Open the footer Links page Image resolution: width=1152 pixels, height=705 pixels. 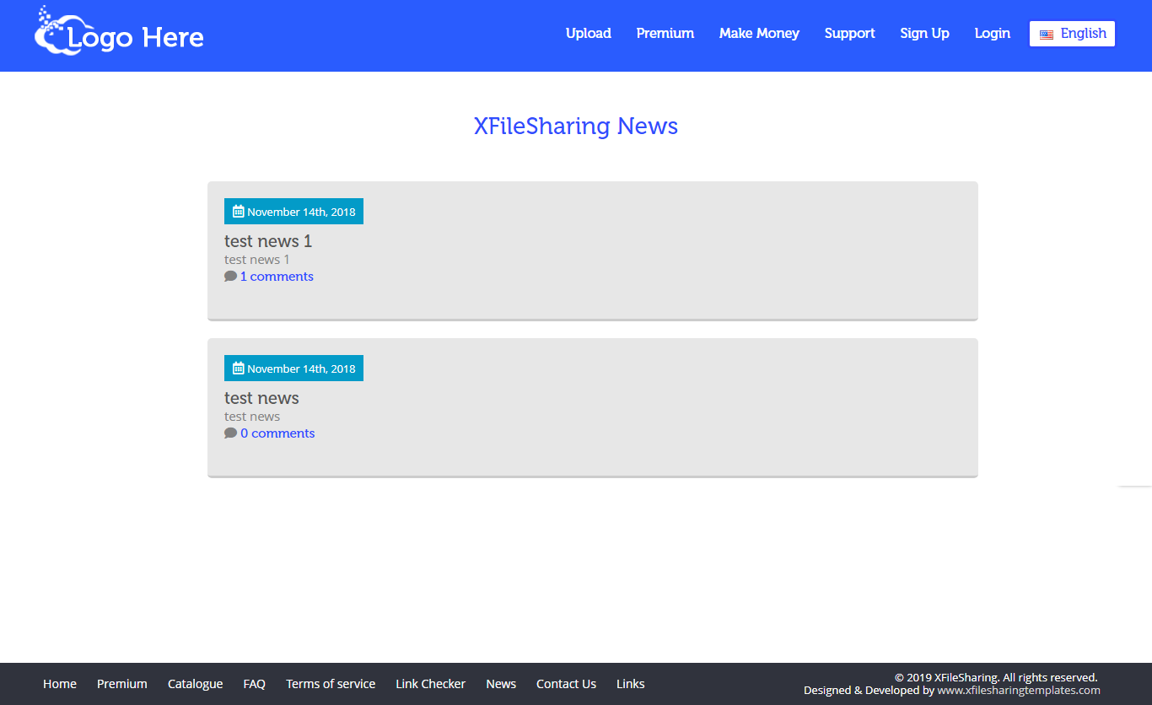coord(631,684)
